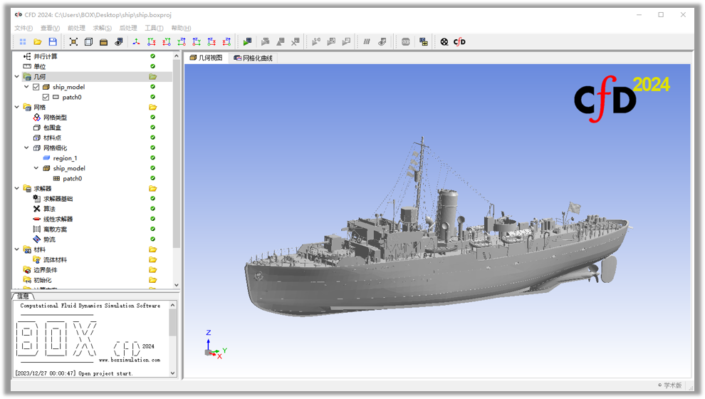Click the save project disk icon
Screen dimensions: 705x399
[53, 42]
